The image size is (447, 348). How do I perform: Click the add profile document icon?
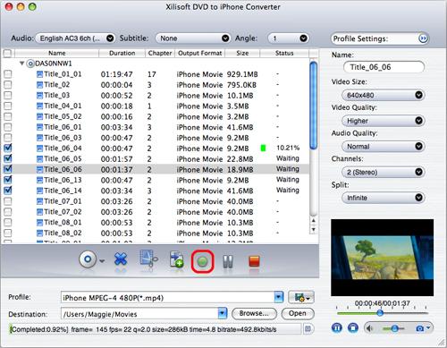[x=177, y=259]
